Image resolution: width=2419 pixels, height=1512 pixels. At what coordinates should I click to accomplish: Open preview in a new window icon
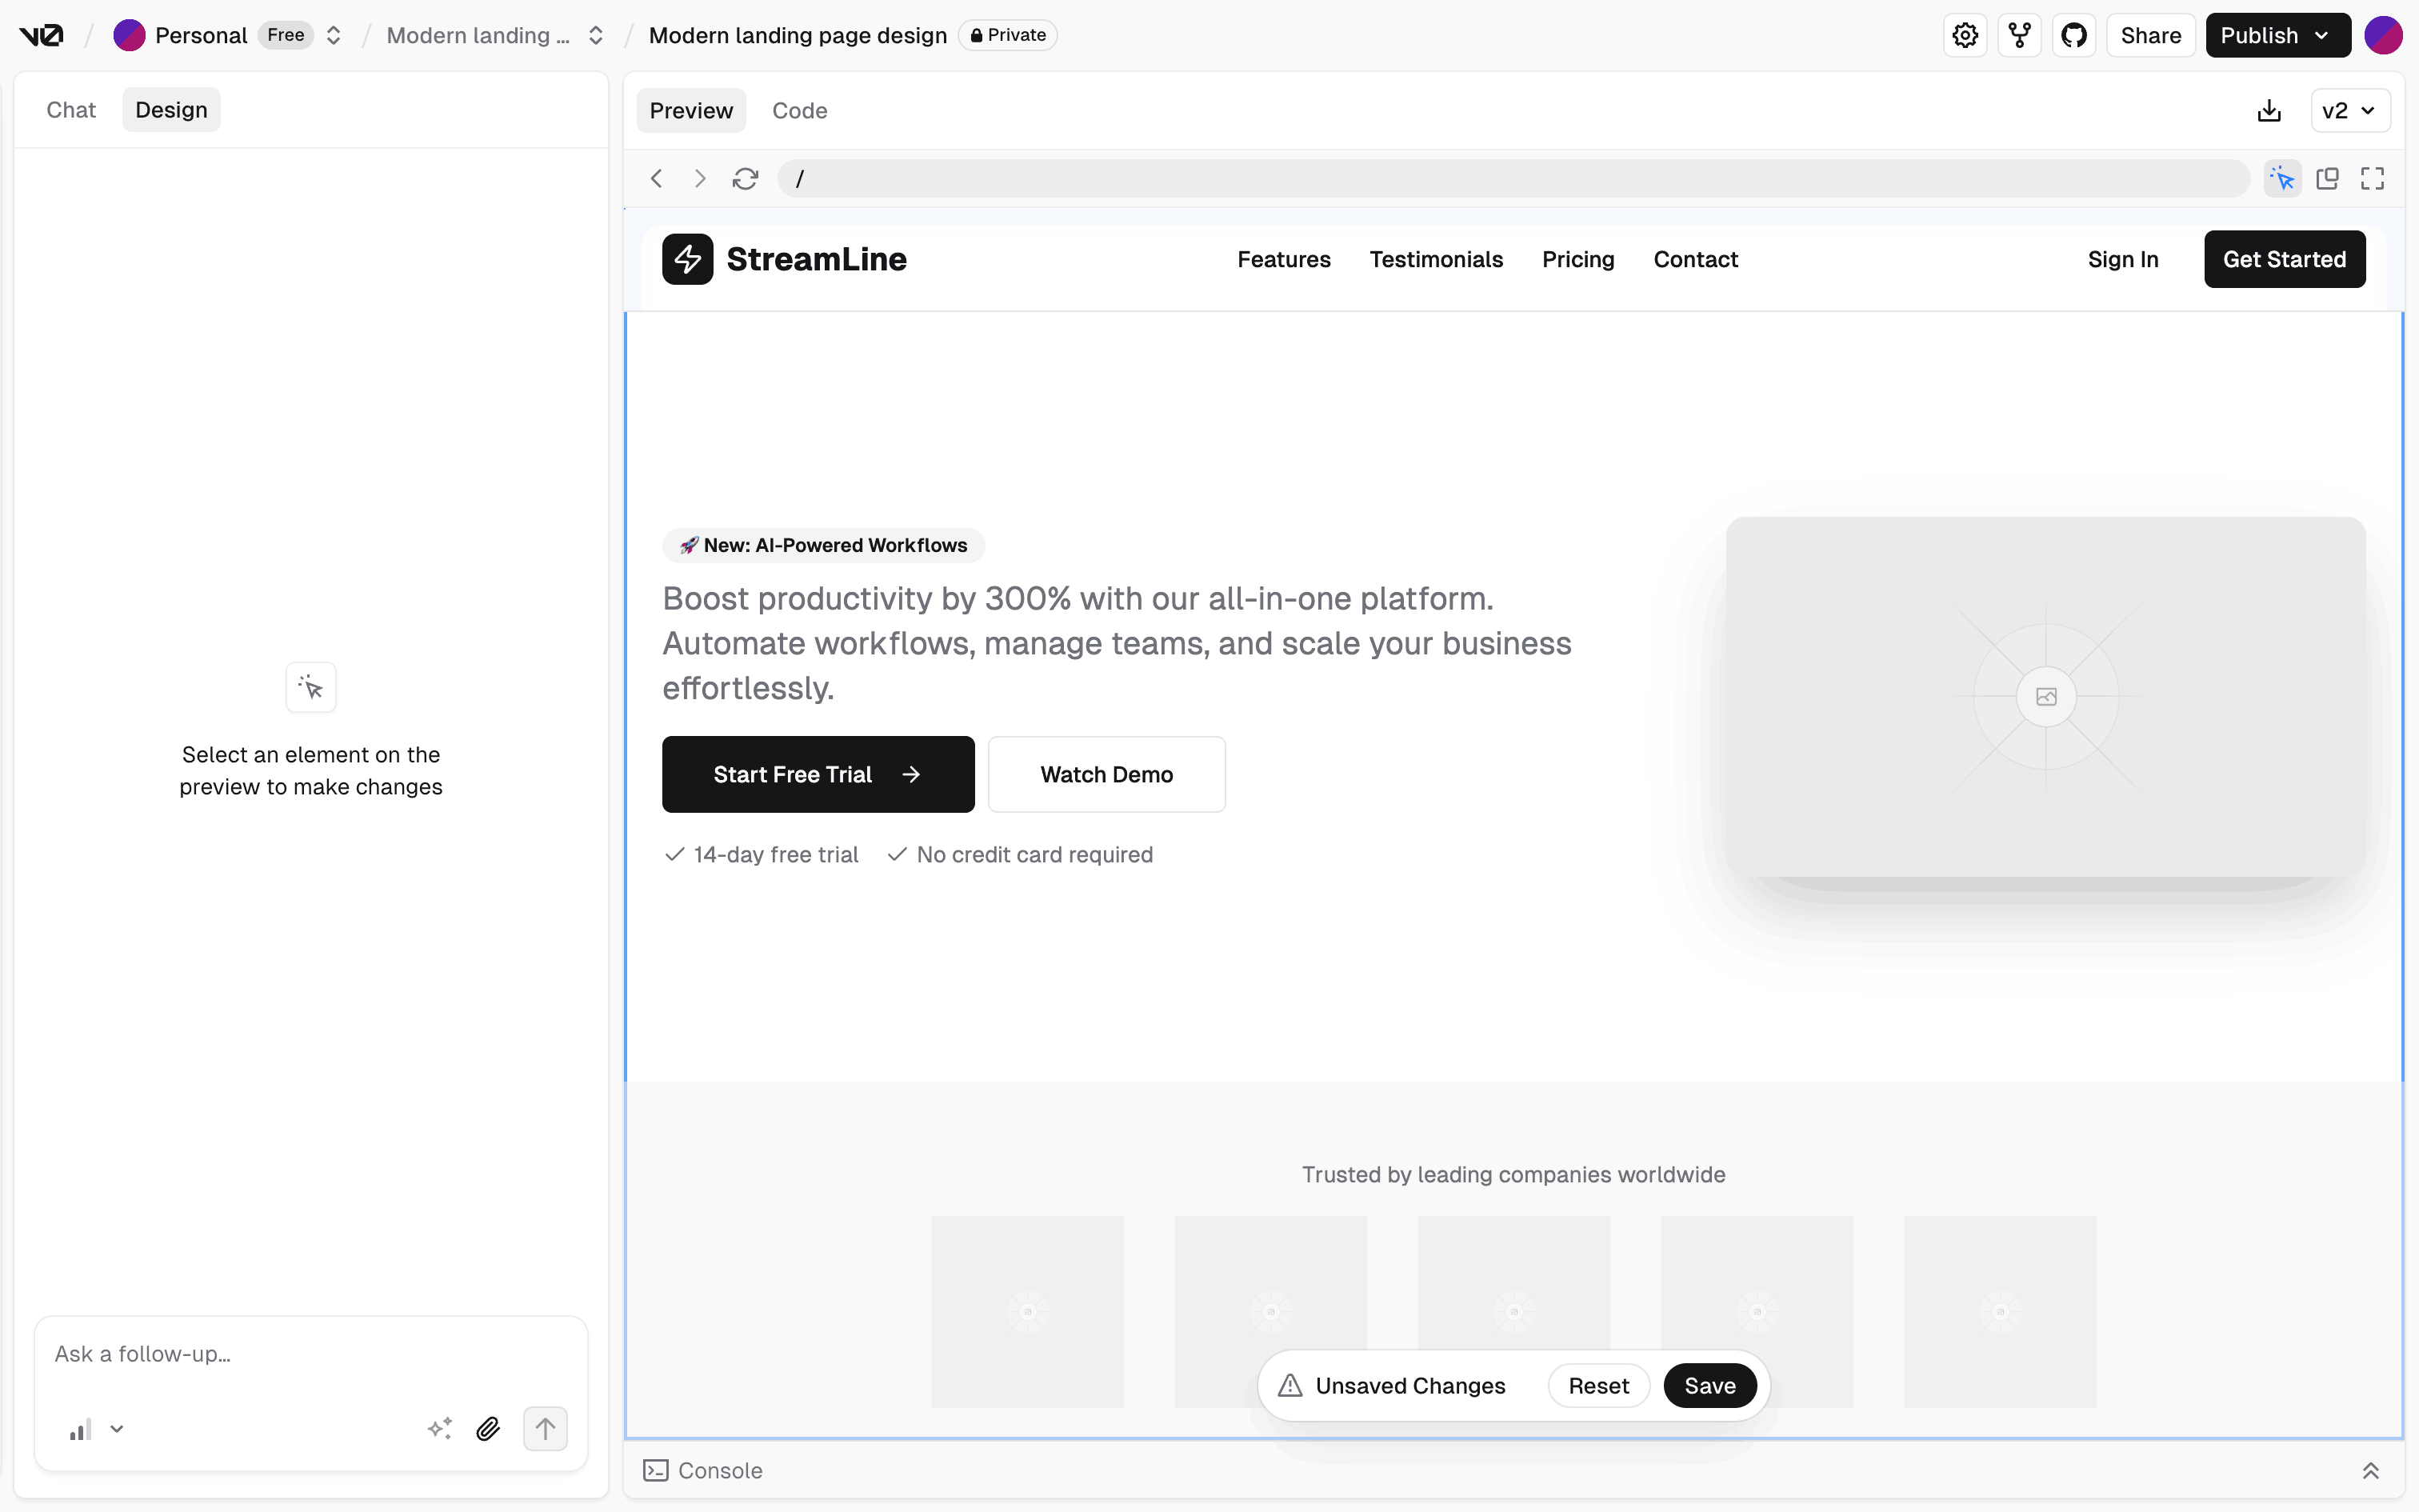pos(2327,178)
